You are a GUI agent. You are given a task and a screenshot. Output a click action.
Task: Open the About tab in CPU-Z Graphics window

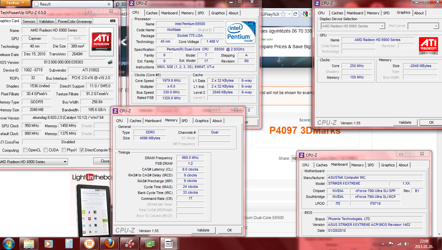[419, 13]
